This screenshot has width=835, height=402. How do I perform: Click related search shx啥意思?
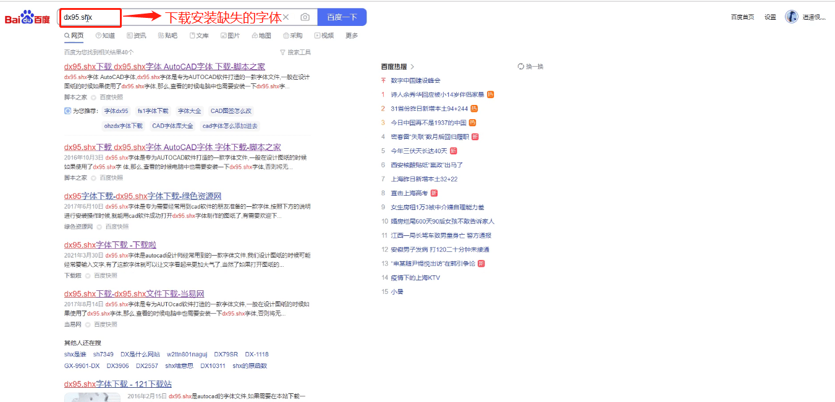pos(179,366)
